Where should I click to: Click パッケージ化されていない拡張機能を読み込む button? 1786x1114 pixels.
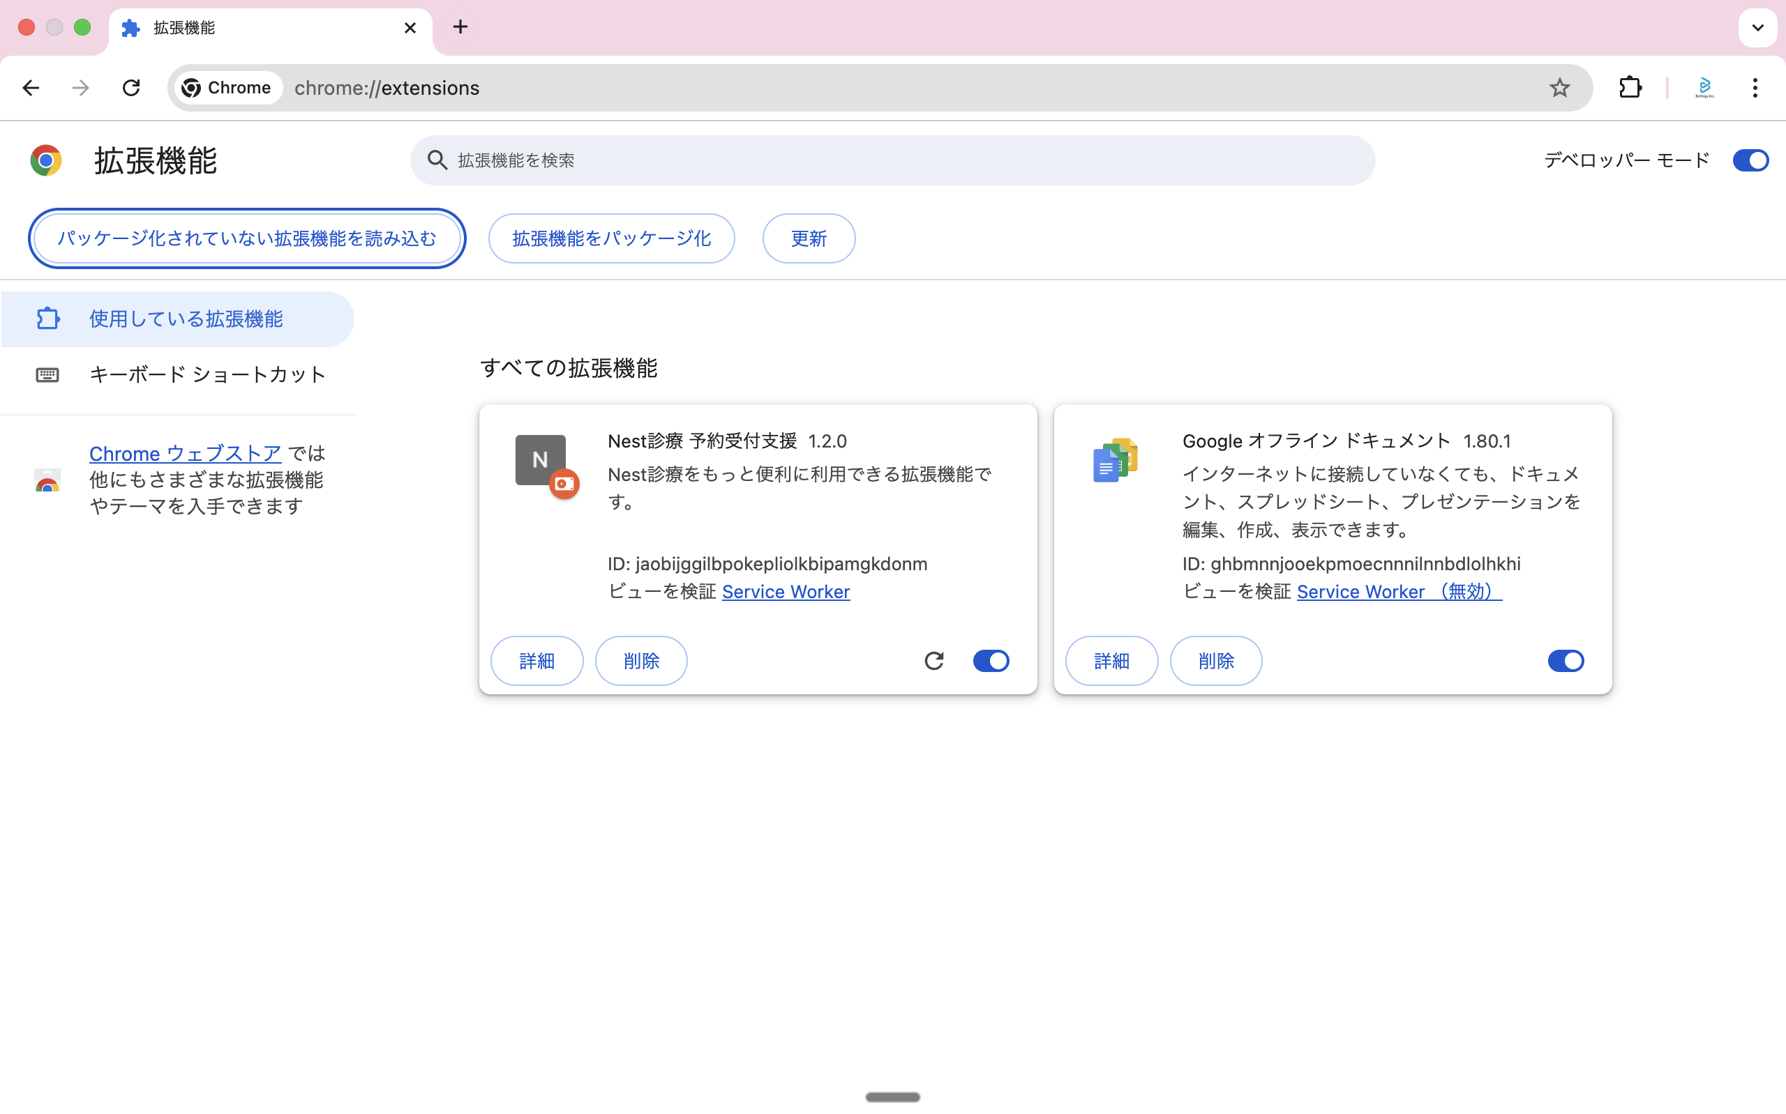[247, 238]
